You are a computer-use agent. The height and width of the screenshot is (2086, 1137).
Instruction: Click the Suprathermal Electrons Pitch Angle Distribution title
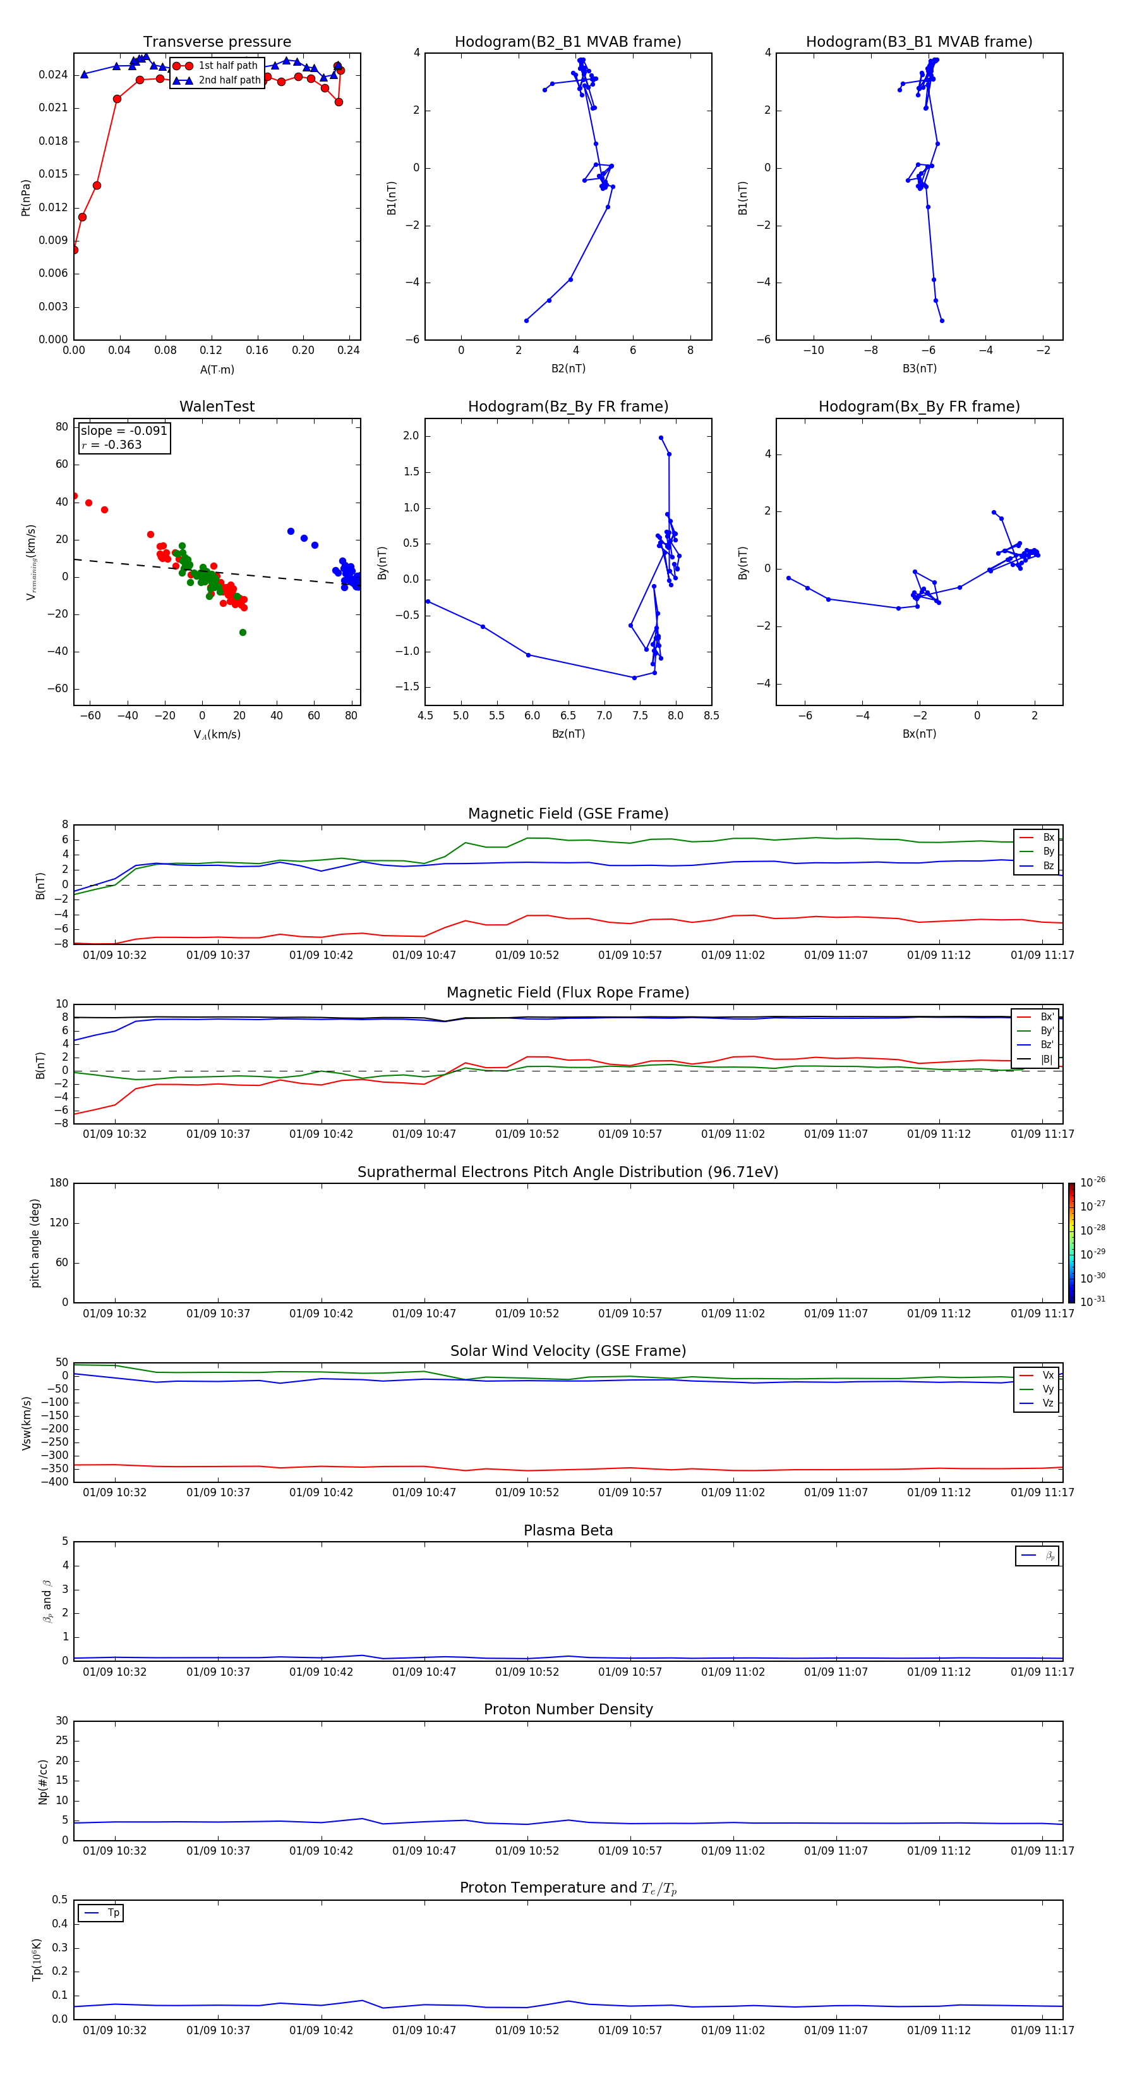568,1173
